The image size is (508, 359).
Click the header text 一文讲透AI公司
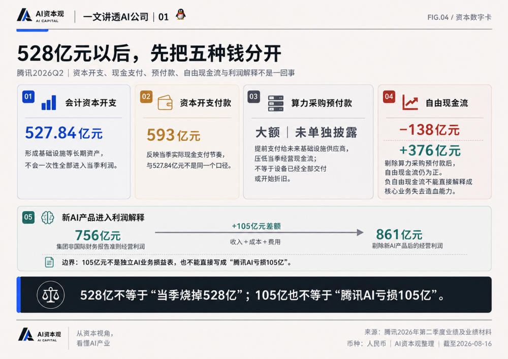116,17
